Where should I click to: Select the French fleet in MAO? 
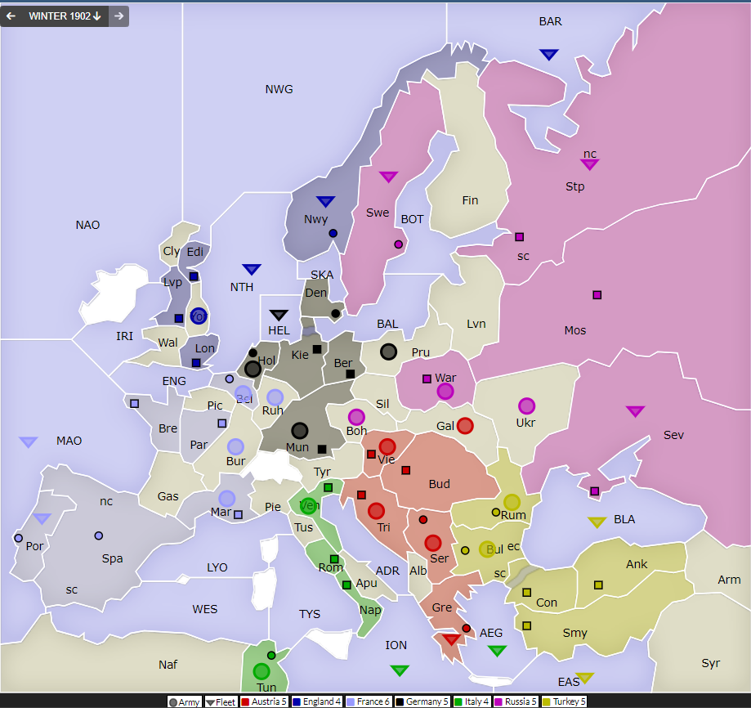[x=29, y=442]
